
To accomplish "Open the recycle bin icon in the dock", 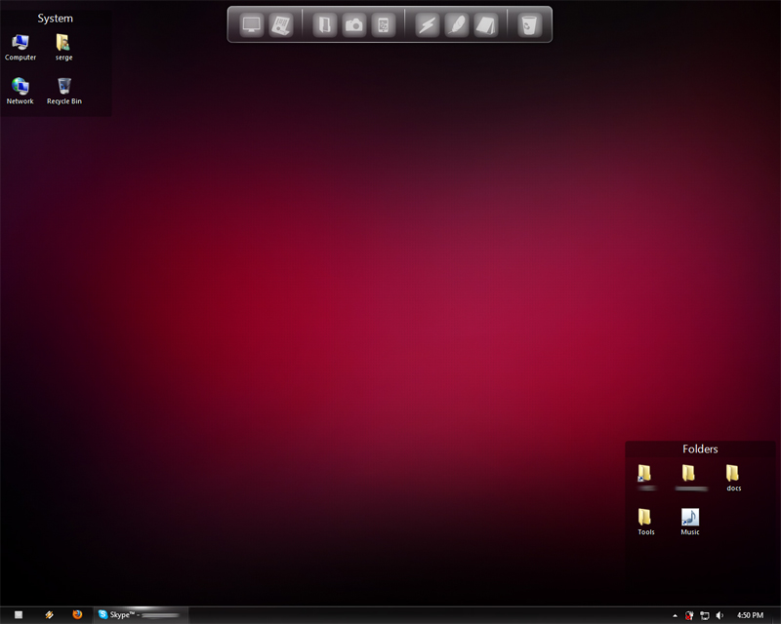I will pos(528,25).
